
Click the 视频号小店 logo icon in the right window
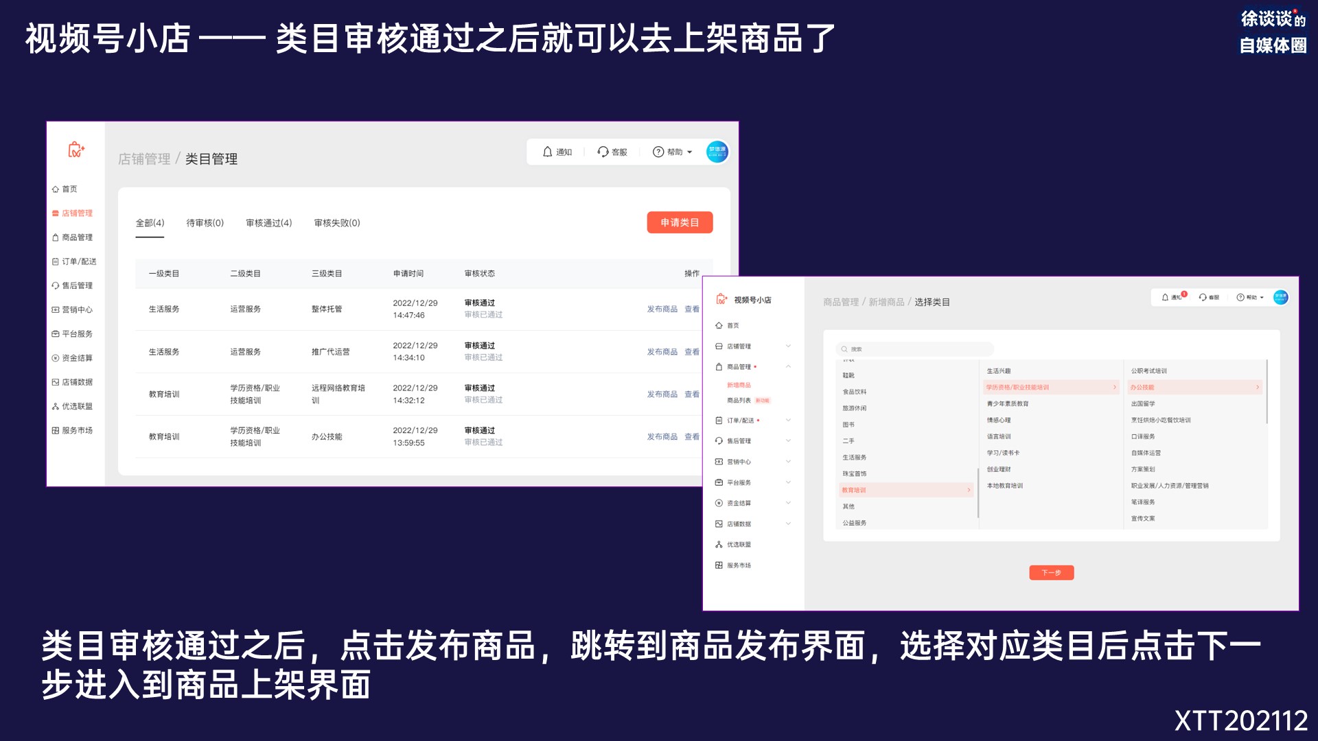pos(721,299)
